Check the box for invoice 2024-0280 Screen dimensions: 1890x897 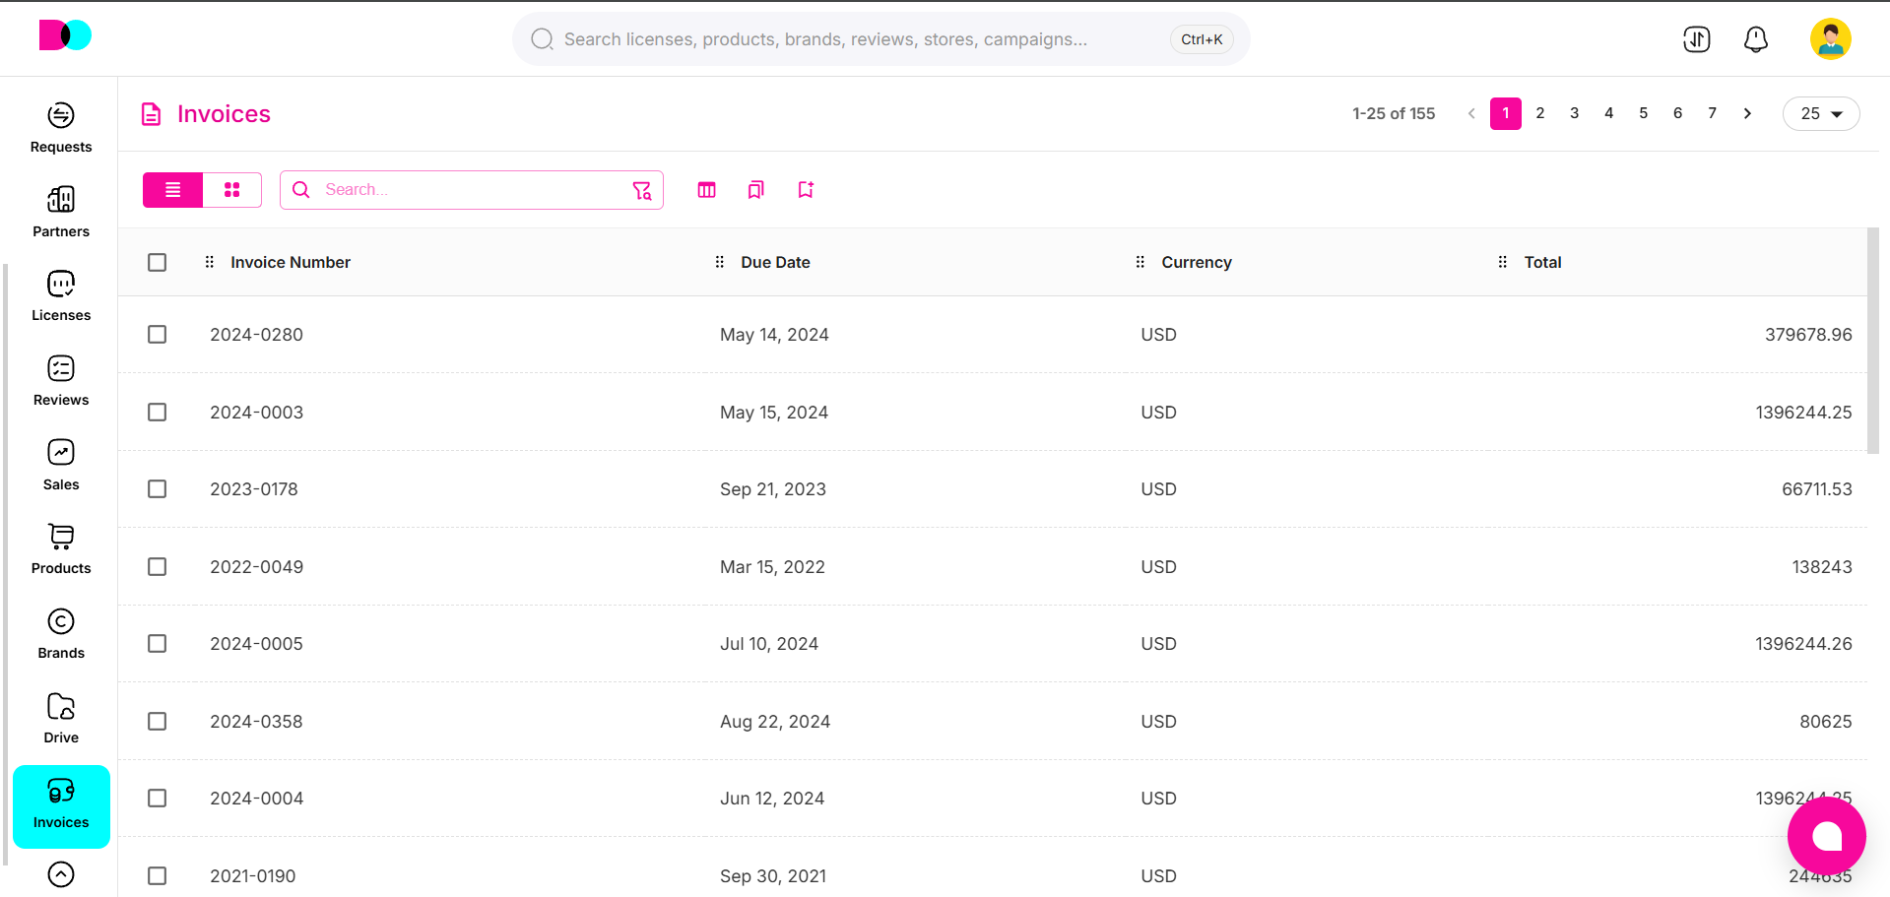click(158, 335)
